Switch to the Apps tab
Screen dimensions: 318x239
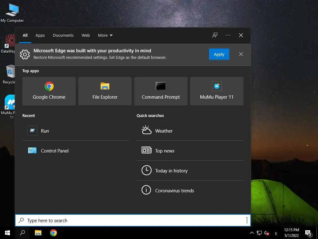(40, 35)
